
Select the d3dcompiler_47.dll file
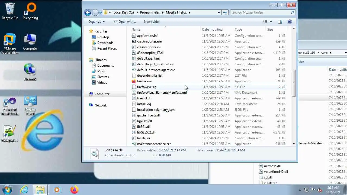[x=150, y=53]
